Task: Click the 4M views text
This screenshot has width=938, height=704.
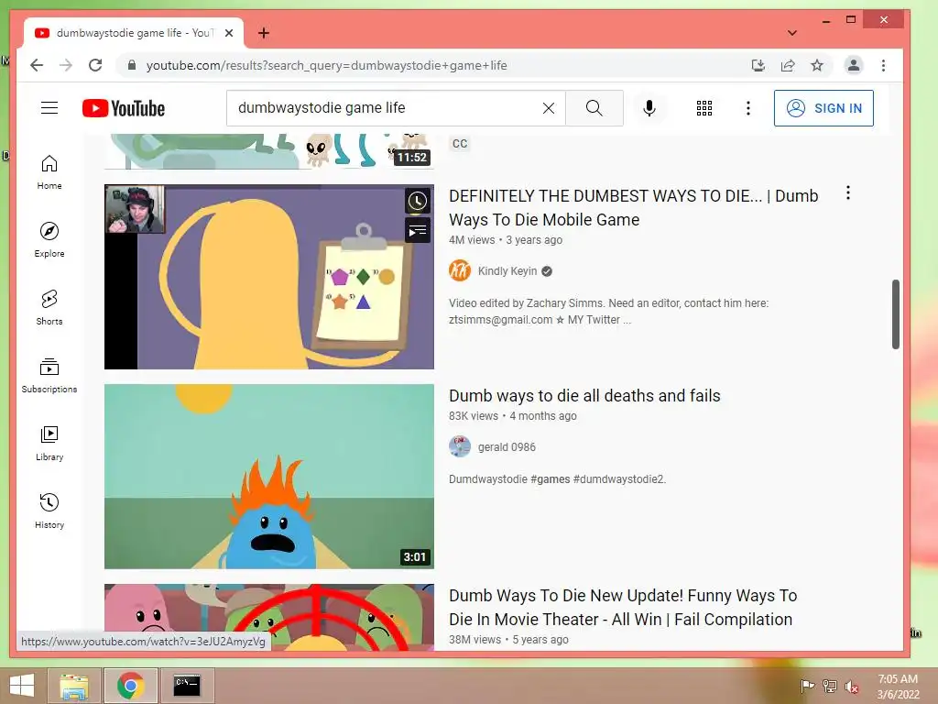Action: [x=472, y=240]
